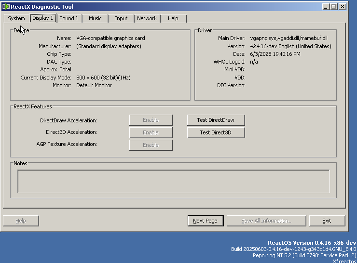Screen dimensions: 357x263
Task: Click the desktop 'Reporting NT 5.2' build line
Action: (304, 255)
